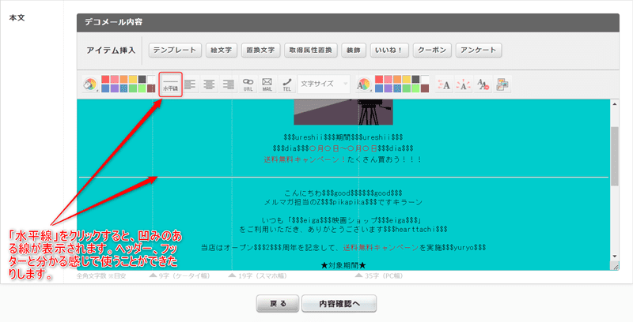633x322 pixels.
Task: Click the line メルマガ担当のZ$$$pikapika$$$ですキラーン
Action: pos(343,202)
